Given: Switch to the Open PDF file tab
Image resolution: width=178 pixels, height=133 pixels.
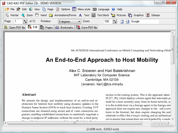Looking at the screenshot, I should point(14,27).
